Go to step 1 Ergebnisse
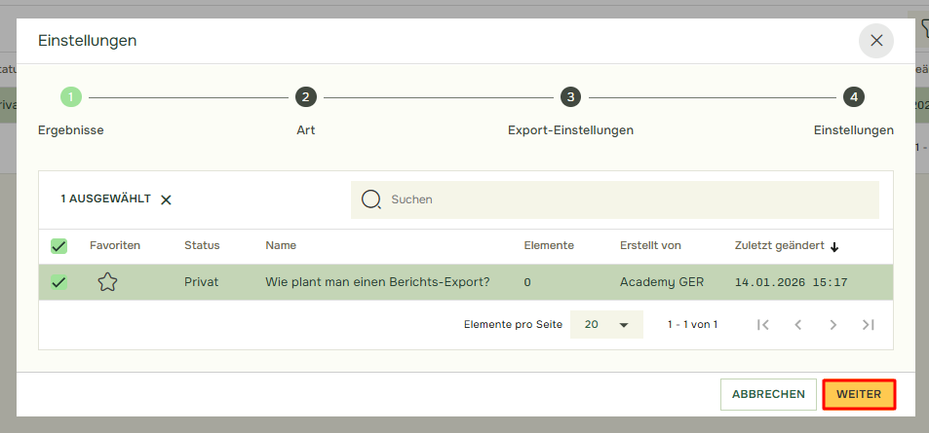 coord(71,97)
